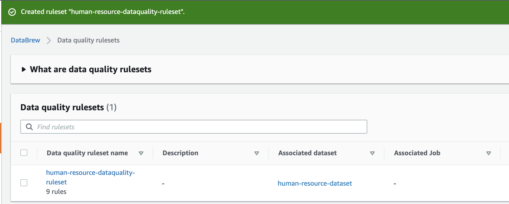Focus the Find rulesets search field

200,127
